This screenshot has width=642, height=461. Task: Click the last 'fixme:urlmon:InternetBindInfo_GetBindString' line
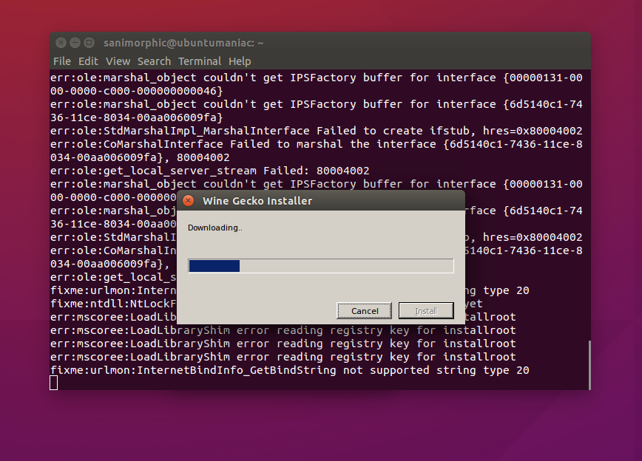coord(289,370)
